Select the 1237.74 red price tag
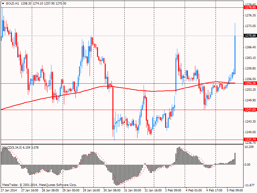Viewport: 257px width, 193px height. click(250, 140)
